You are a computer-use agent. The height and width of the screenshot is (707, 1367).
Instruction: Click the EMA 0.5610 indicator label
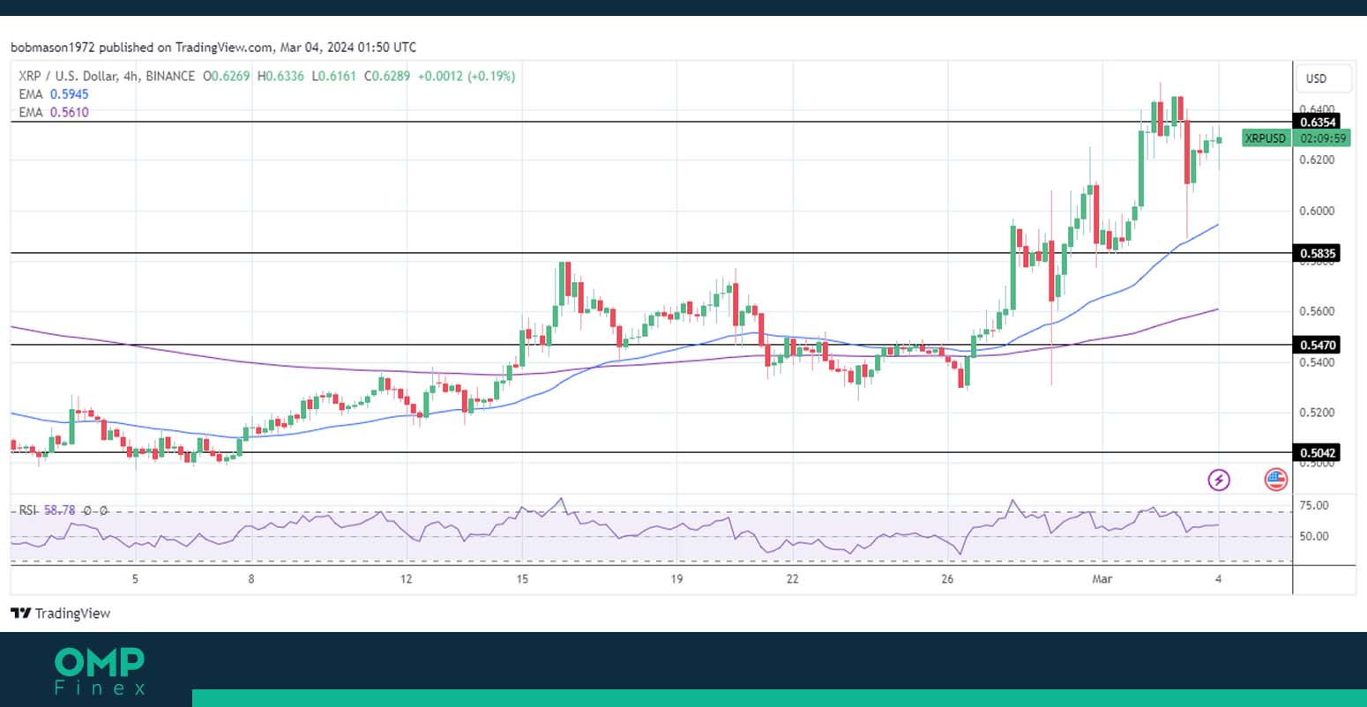tap(53, 113)
